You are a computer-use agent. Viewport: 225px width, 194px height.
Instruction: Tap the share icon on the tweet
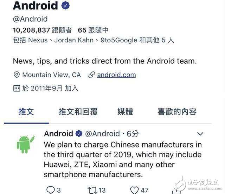[x=176, y=191]
